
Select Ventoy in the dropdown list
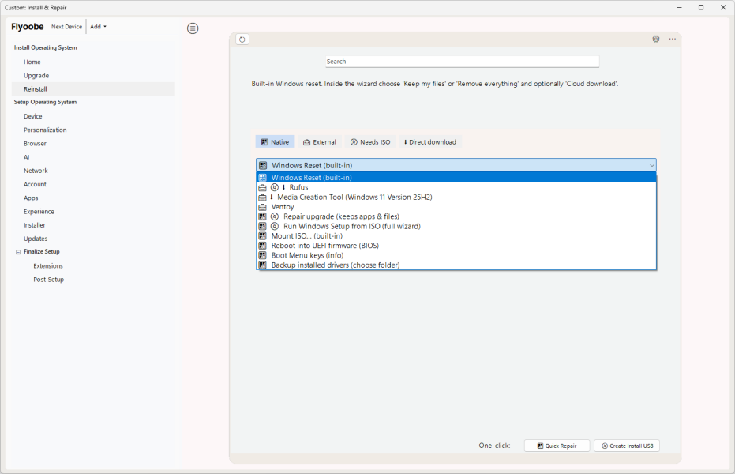[x=283, y=207]
